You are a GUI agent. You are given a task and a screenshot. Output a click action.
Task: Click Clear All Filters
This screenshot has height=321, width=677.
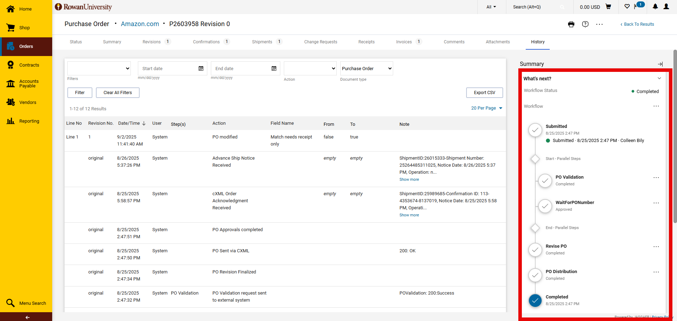pos(118,93)
